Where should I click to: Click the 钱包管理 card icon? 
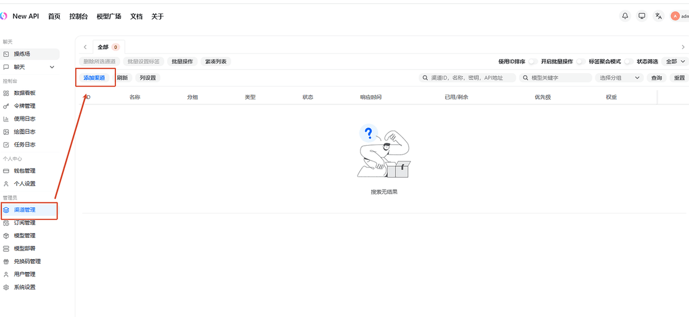[x=6, y=171]
